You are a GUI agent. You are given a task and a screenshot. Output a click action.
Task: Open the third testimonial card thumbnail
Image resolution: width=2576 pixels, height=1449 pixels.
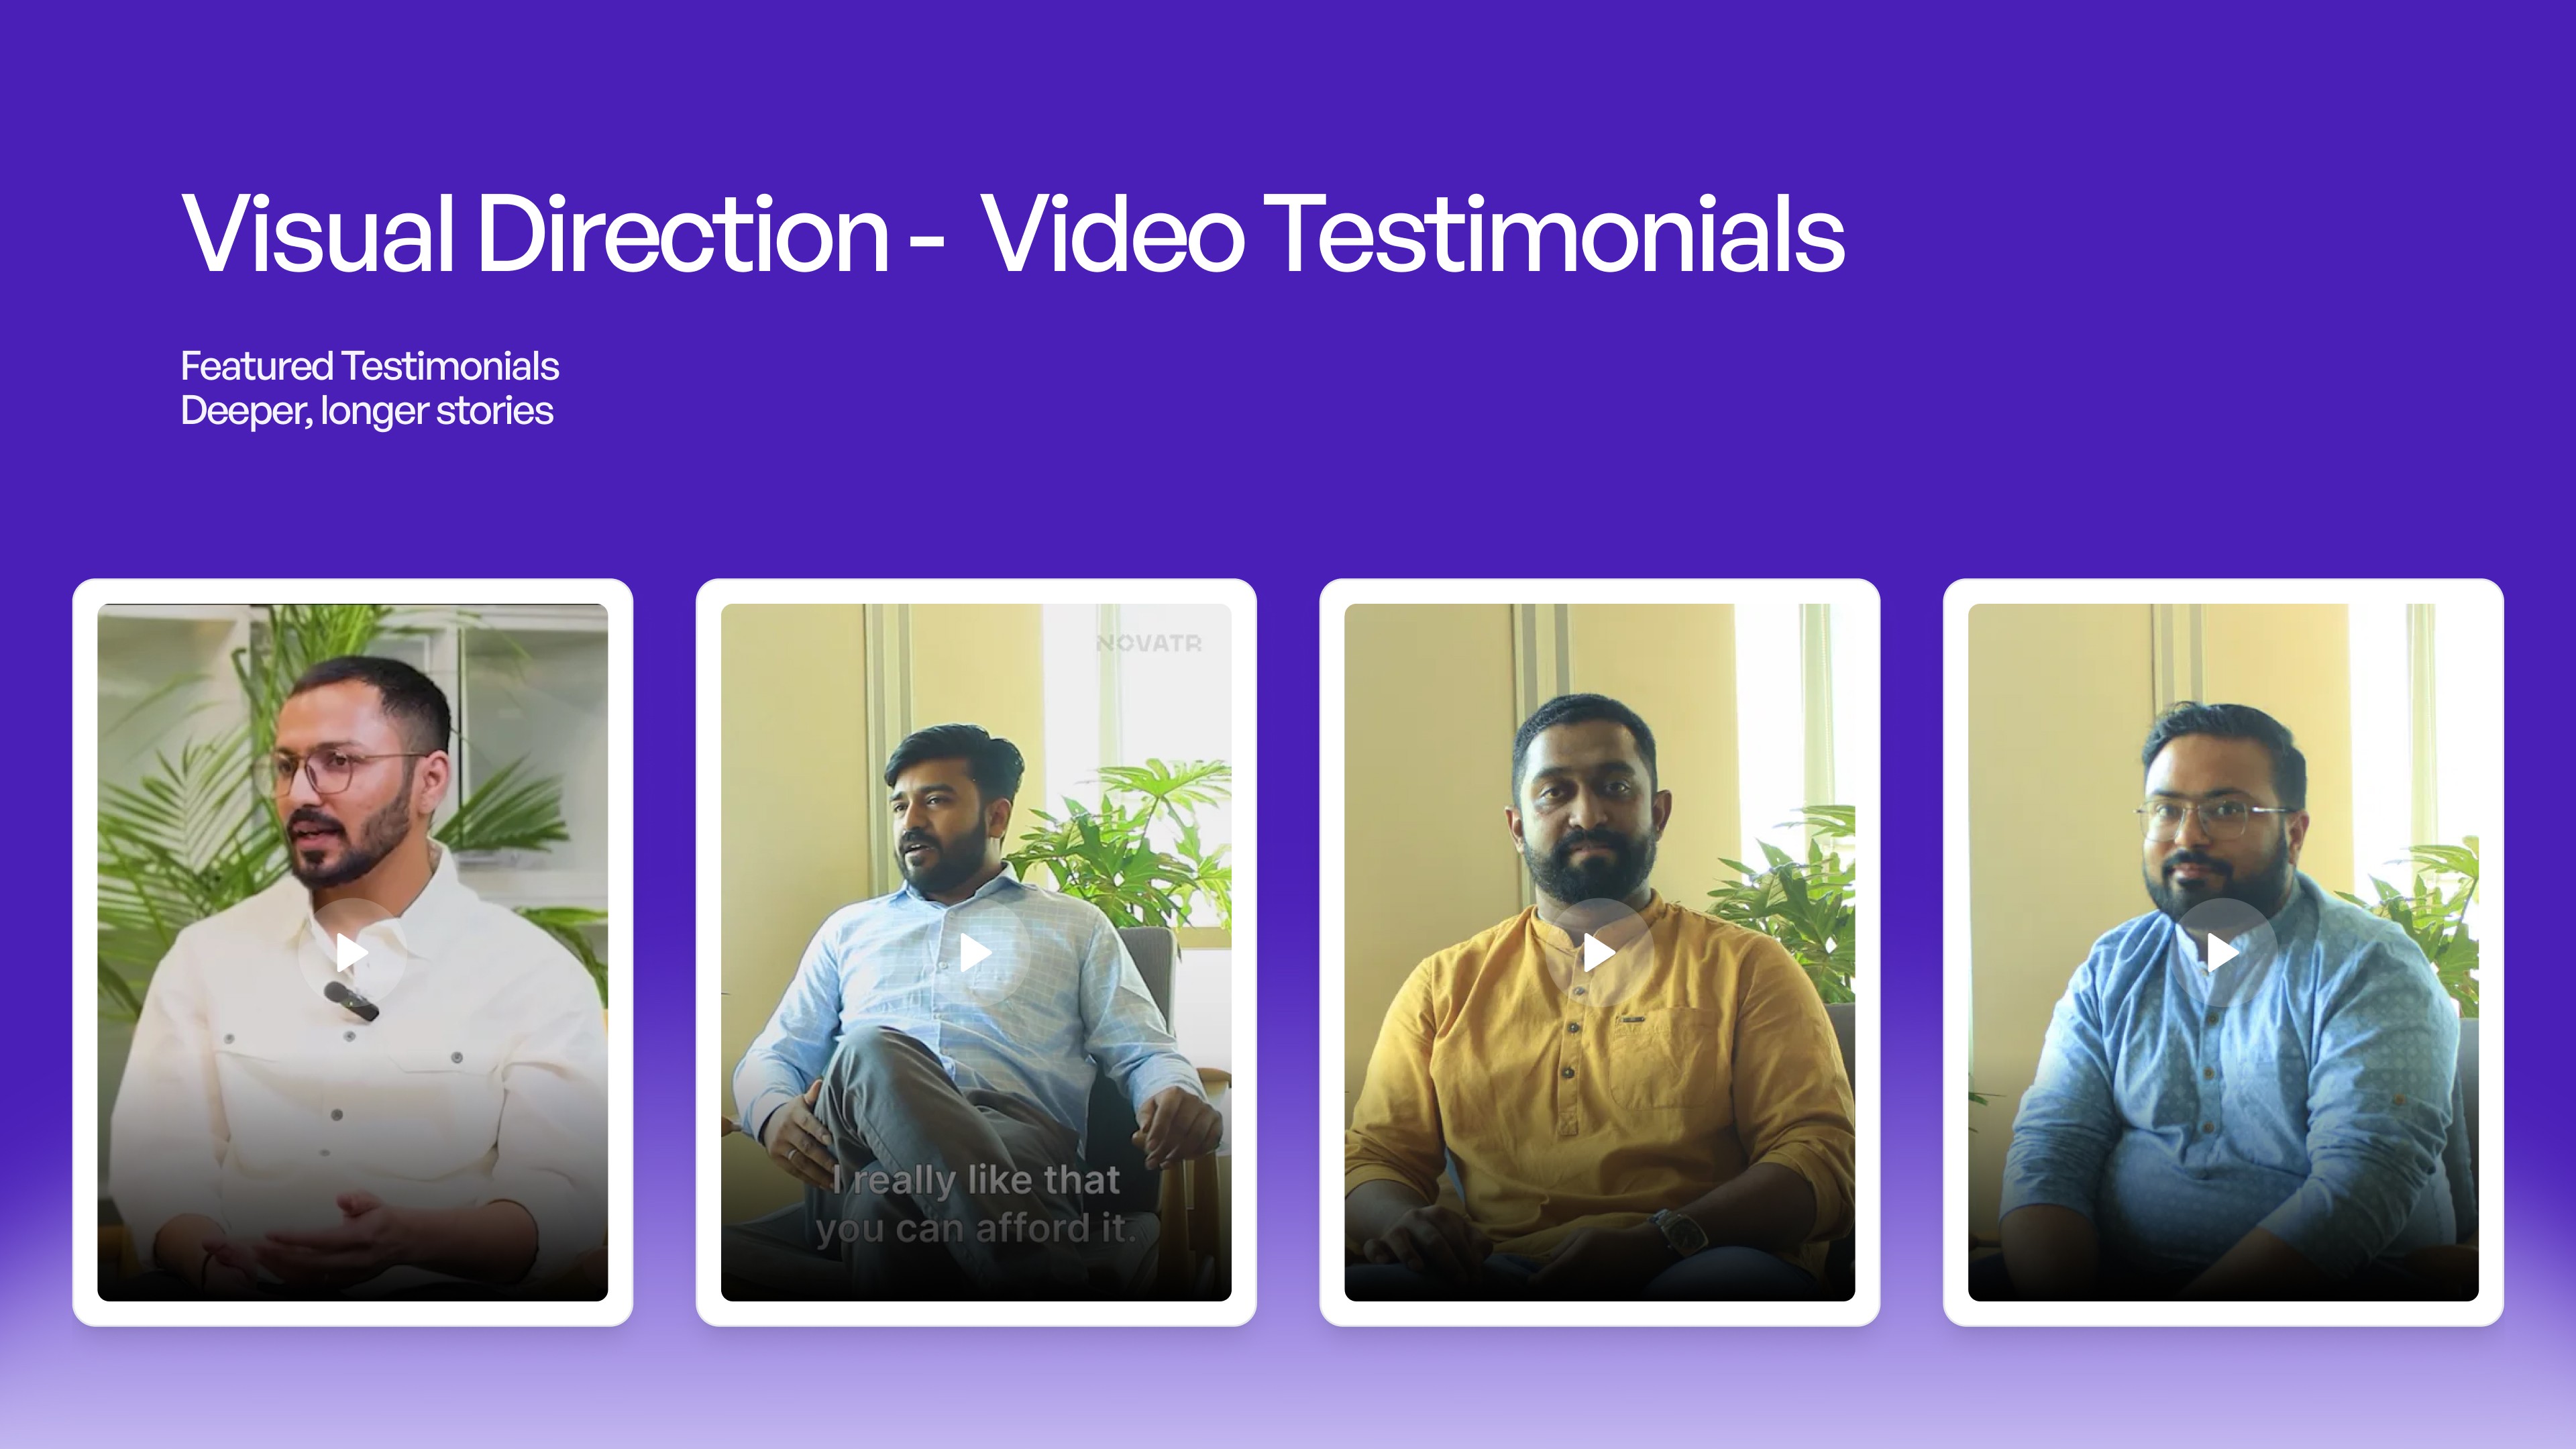pyautogui.click(x=1599, y=952)
